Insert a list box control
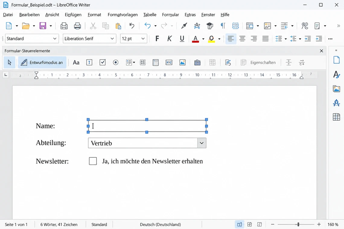 (x=155, y=62)
